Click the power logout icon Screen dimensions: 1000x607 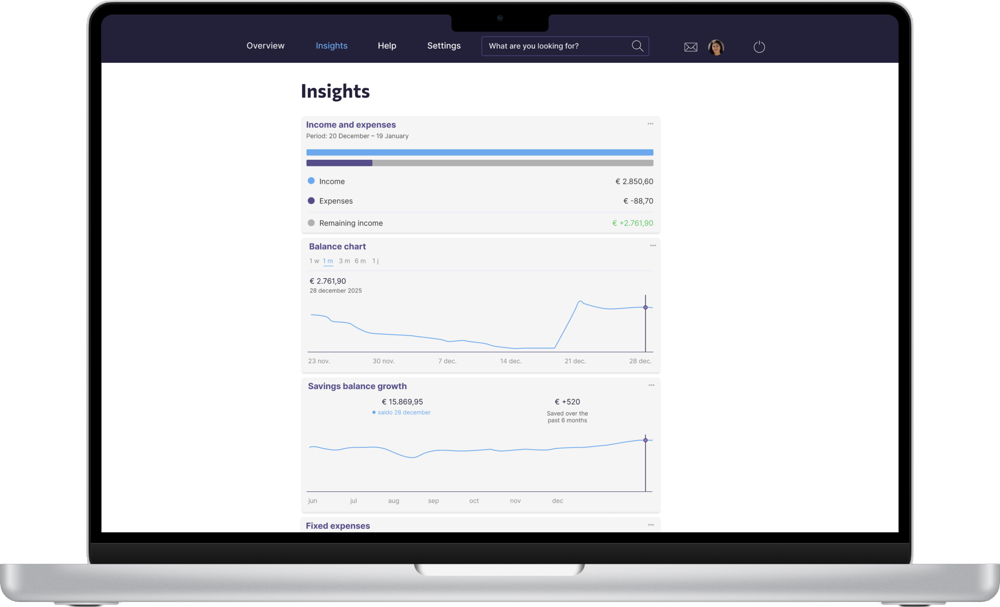point(759,47)
